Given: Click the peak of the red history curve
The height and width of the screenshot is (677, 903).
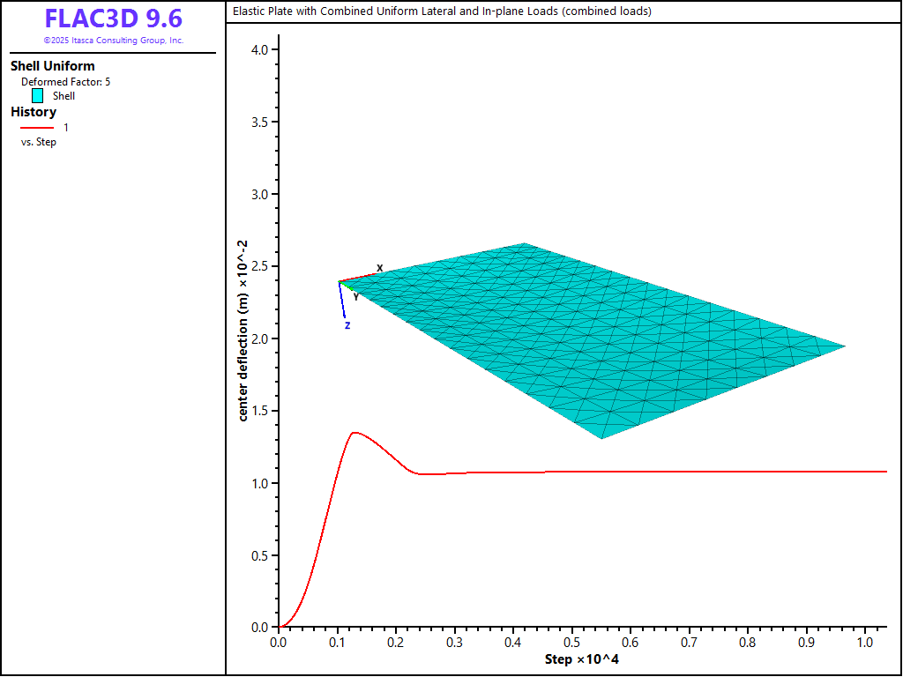Looking at the screenshot, I should [x=354, y=432].
